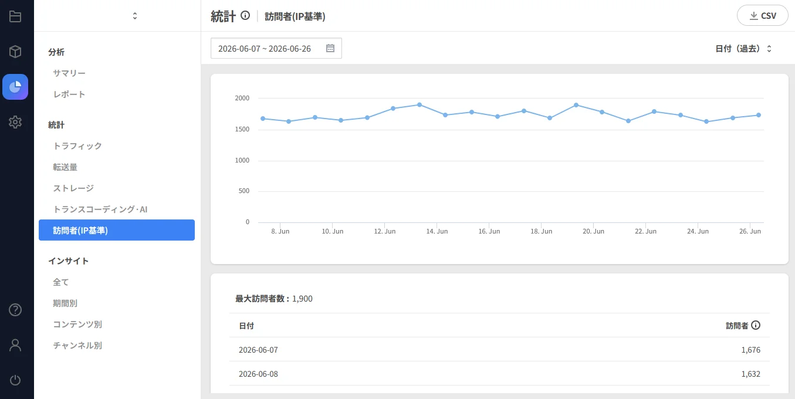Expand the project selector chevrons in sidebar
The height and width of the screenshot is (399, 795).
(x=135, y=16)
